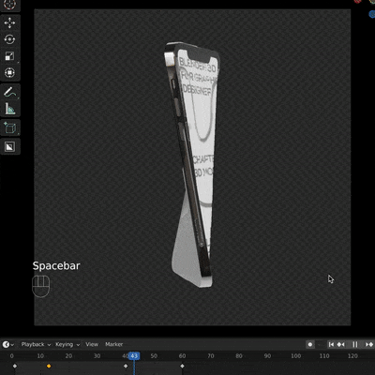
Task: Jump to the timeline start frame
Action: click(331, 344)
